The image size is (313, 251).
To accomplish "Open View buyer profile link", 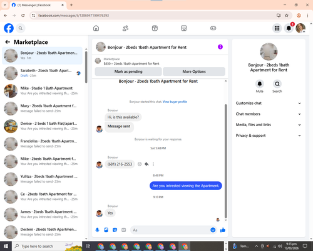I will 175,102.
